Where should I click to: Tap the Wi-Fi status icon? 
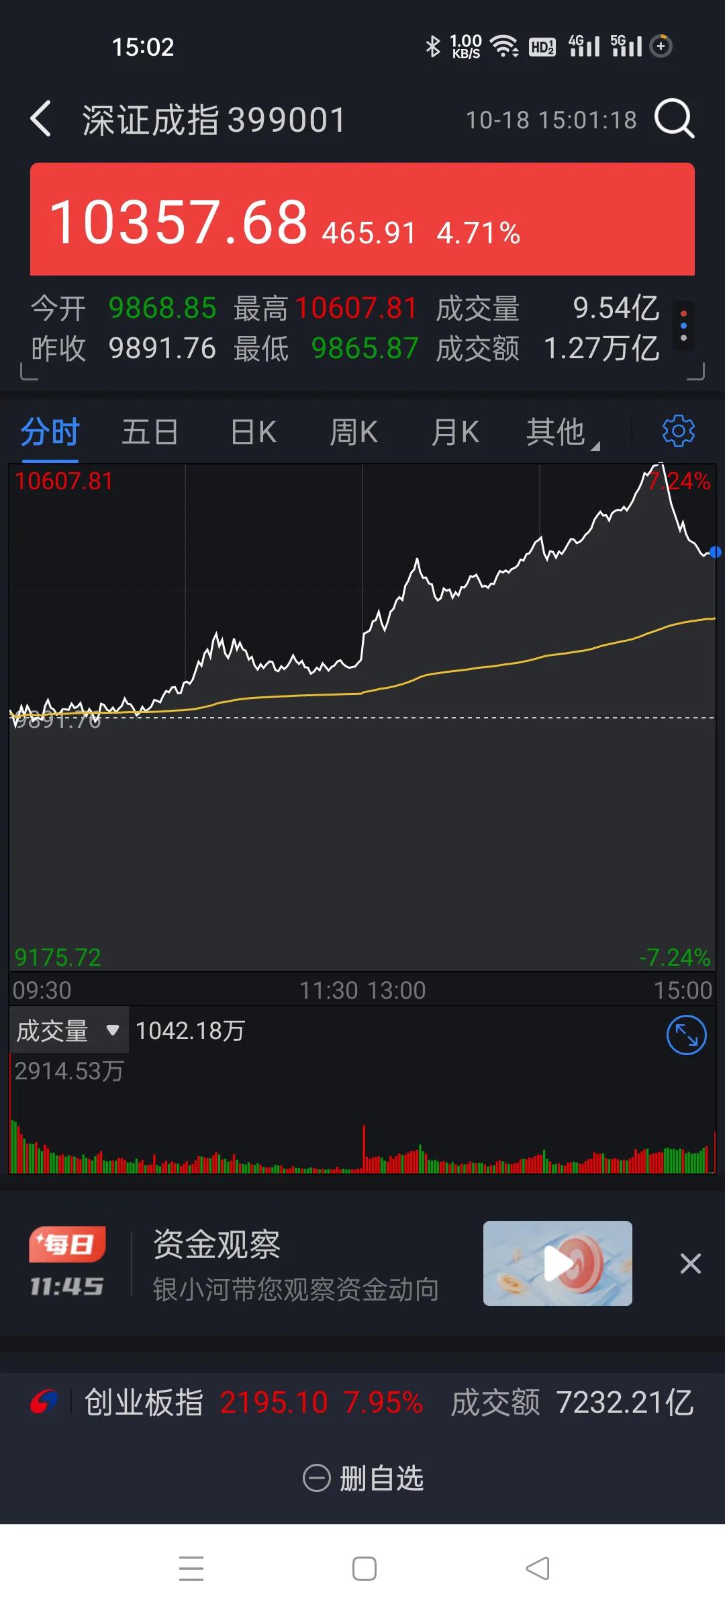(x=503, y=46)
